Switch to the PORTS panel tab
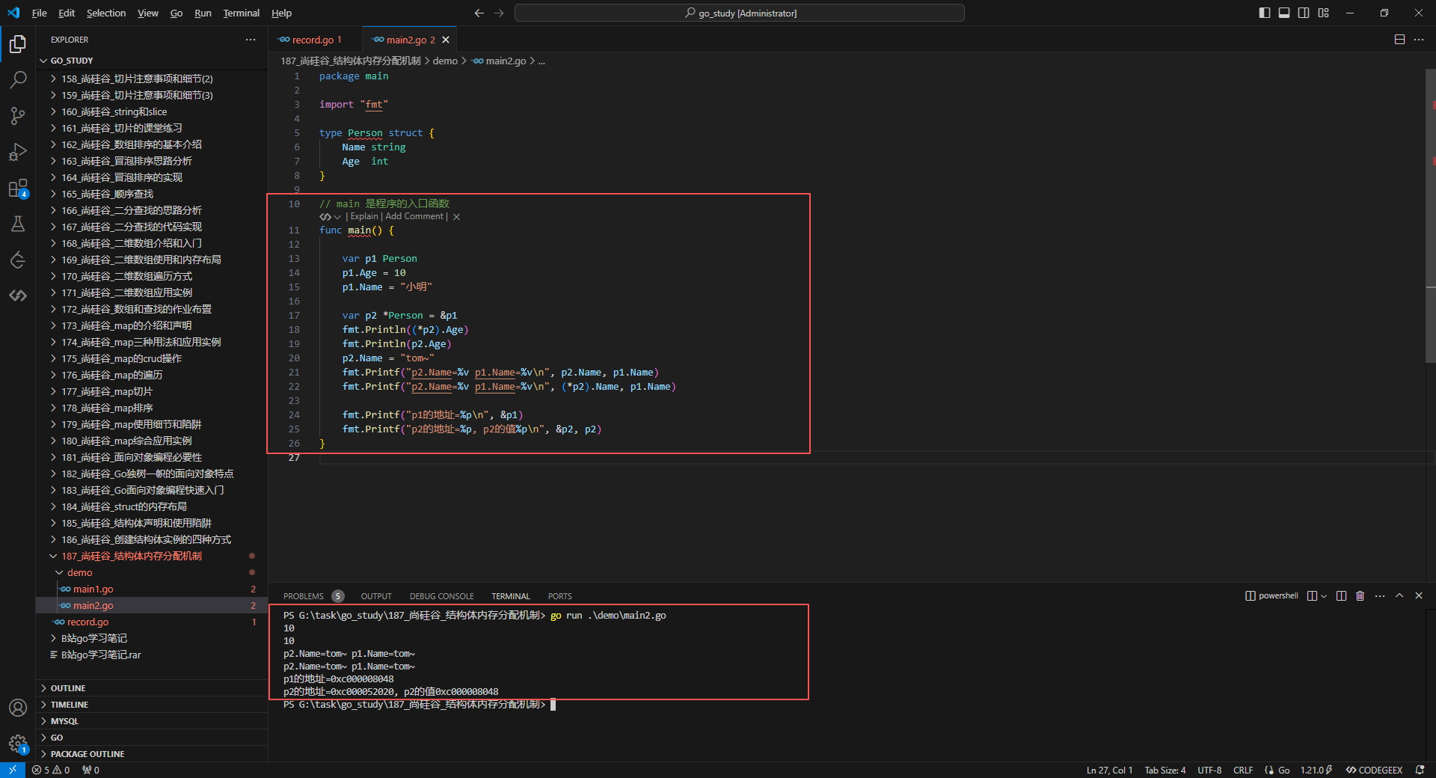The height and width of the screenshot is (778, 1436). point(559,596)
